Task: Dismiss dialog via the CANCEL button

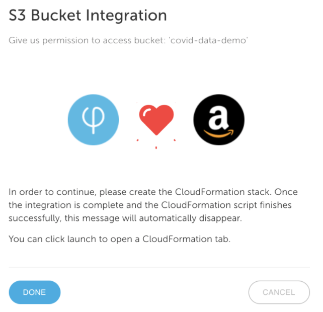Action: click(279, 292)
